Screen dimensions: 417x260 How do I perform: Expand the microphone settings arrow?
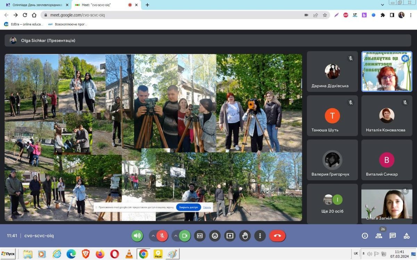pyautogui.click(x=153, y=236)
